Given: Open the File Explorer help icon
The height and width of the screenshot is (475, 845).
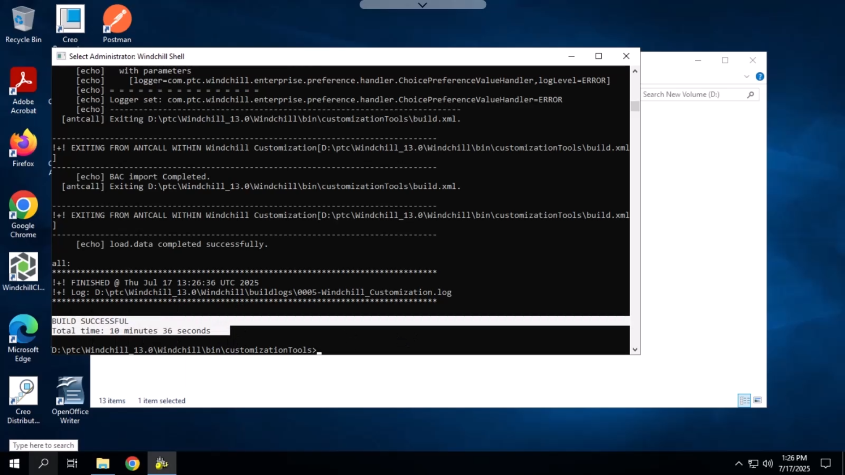Looking at the screenshot, I should coord(760,77).
